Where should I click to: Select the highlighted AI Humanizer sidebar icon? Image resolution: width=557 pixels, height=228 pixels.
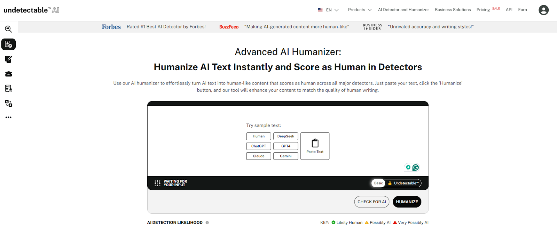[8, 44]
